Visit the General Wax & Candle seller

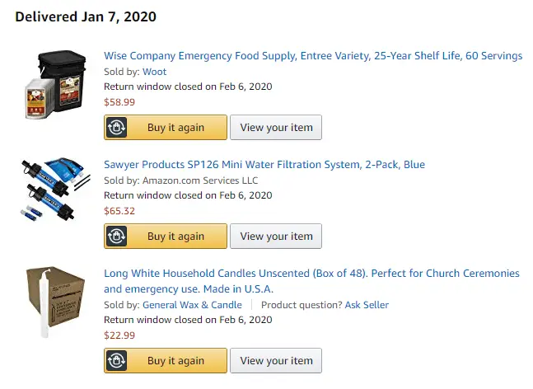click(x=192, y=305)
